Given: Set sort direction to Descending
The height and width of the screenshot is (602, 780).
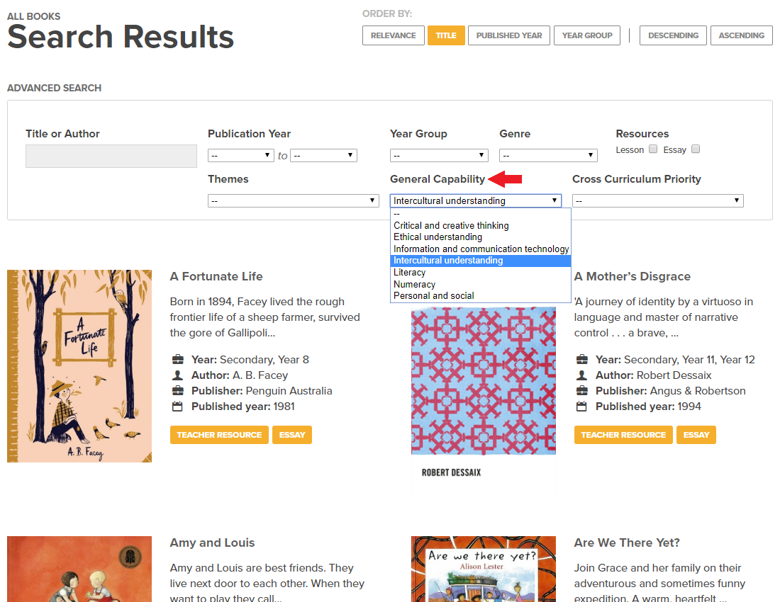Looking at the screenshot, I should [x=673, y=35].
